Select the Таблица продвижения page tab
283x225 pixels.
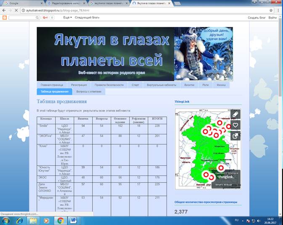click(x=55, y=92)
